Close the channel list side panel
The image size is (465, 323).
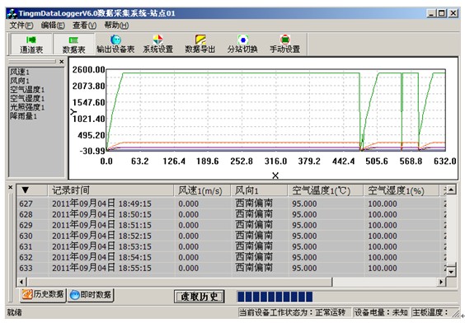pos(61,62)
